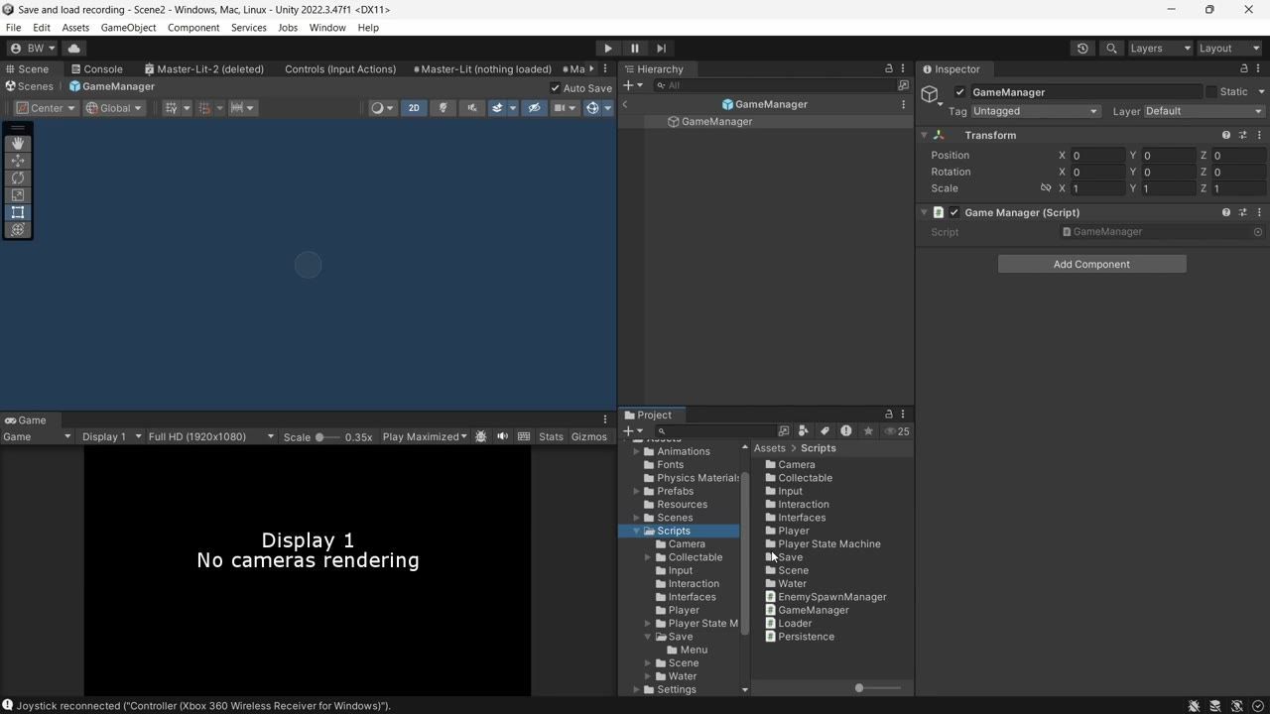
Task: Open the Component menu
Action: tap(193, 28)
